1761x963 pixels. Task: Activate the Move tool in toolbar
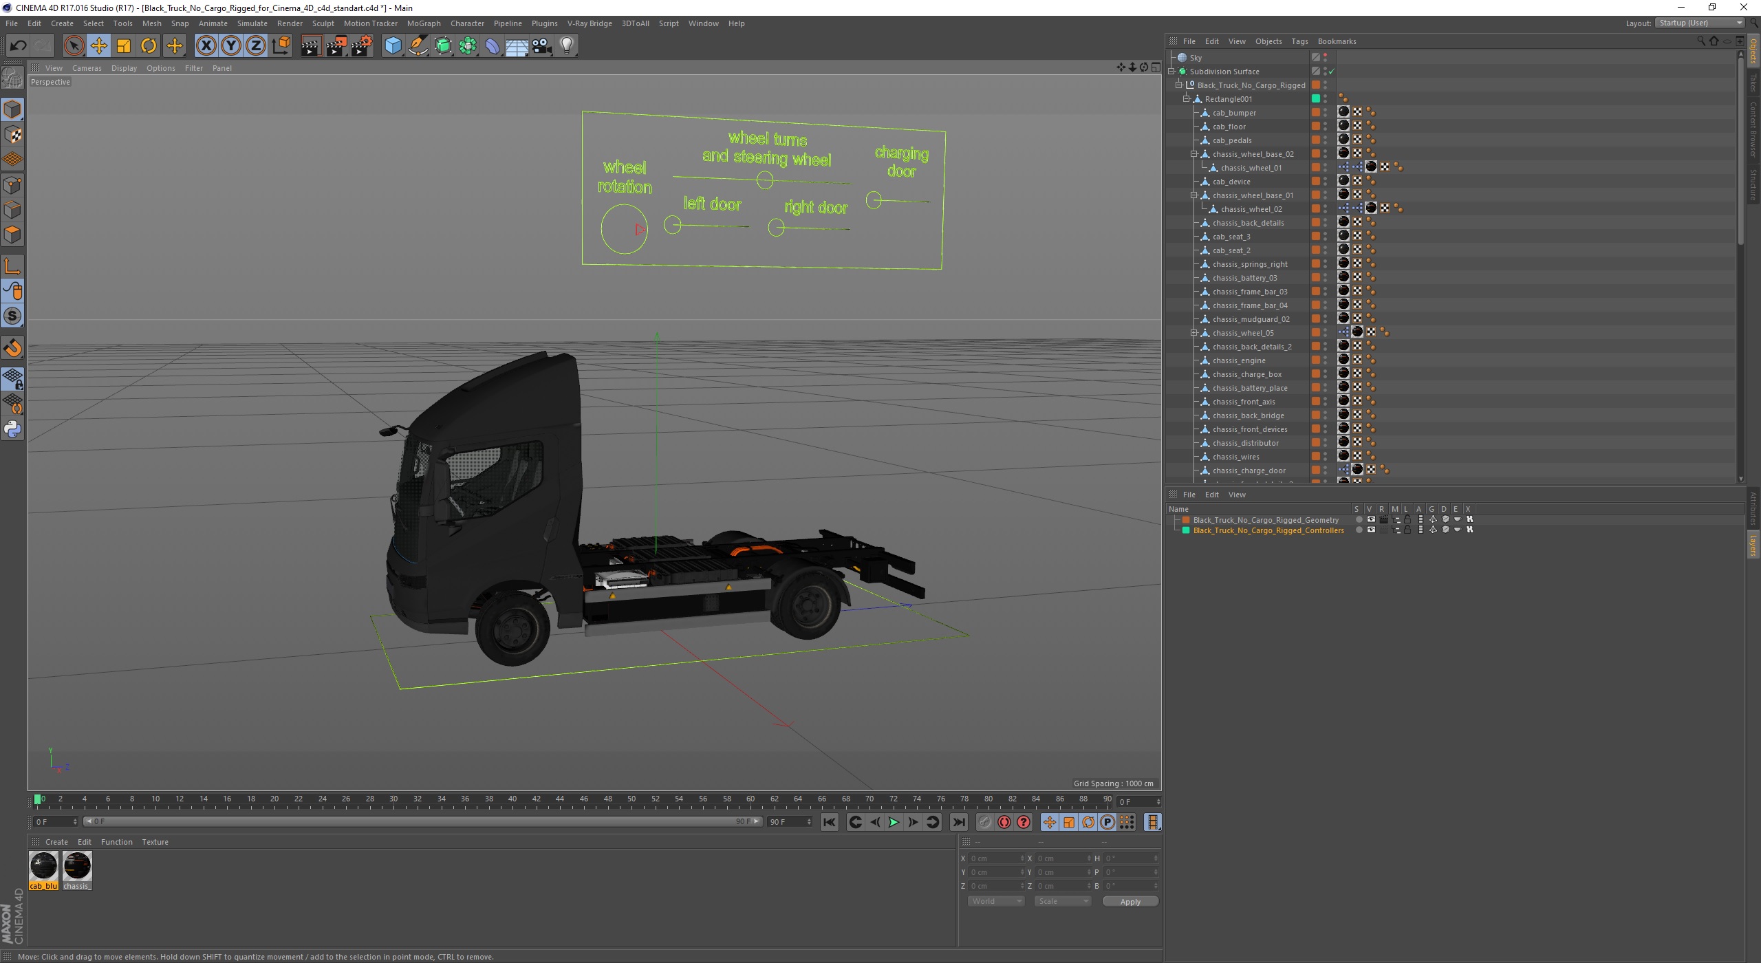[98, 46]
